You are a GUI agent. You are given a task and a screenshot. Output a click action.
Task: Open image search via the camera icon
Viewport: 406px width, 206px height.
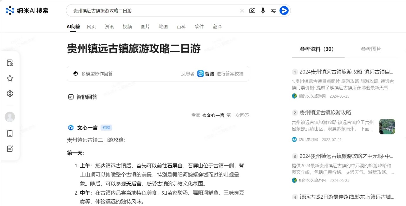pos(252,10)
